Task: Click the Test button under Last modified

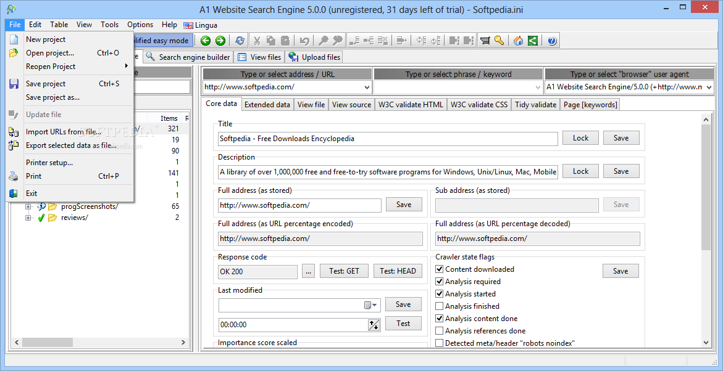Action: pyautogui.click(x=403, y=324)
